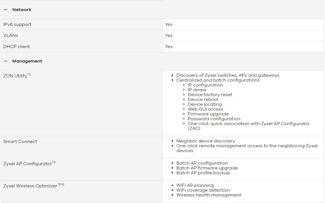Viewport: 325px width, 203px height.
Task: Select the 'IP configuration' sub-item
Action: pos(206,85)
